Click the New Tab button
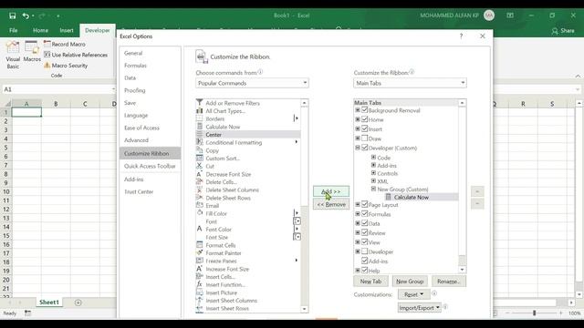This screenshot has width=584, height=328. tap(370, 282)
